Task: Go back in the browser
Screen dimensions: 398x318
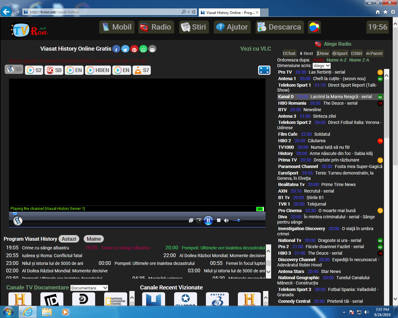Action: tap(6, 12)
